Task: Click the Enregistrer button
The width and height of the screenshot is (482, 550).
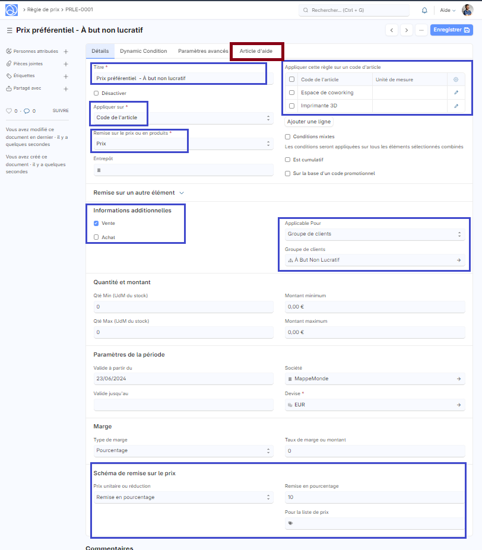Action: tap(451, 30)
